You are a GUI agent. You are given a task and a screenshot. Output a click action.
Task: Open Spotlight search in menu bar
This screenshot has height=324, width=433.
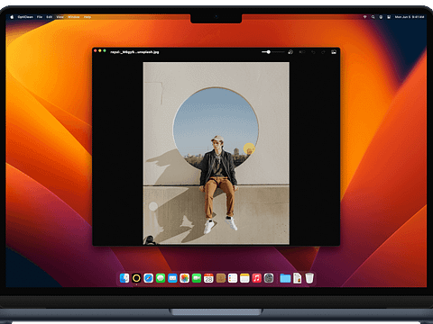[373, 17]
